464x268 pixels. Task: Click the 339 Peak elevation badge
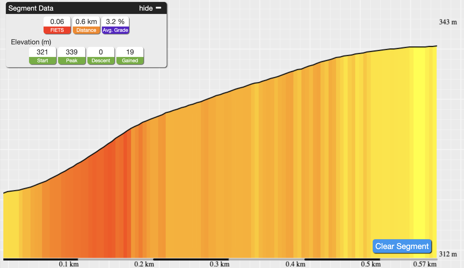pyautogui.click(x=72, y=56)
